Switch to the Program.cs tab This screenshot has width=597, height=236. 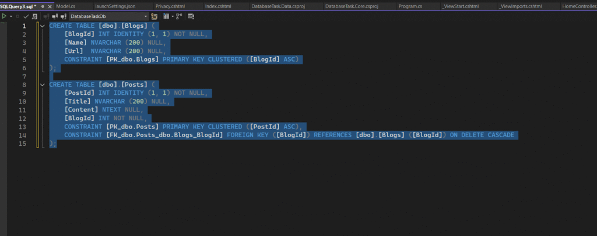(410, 5)
